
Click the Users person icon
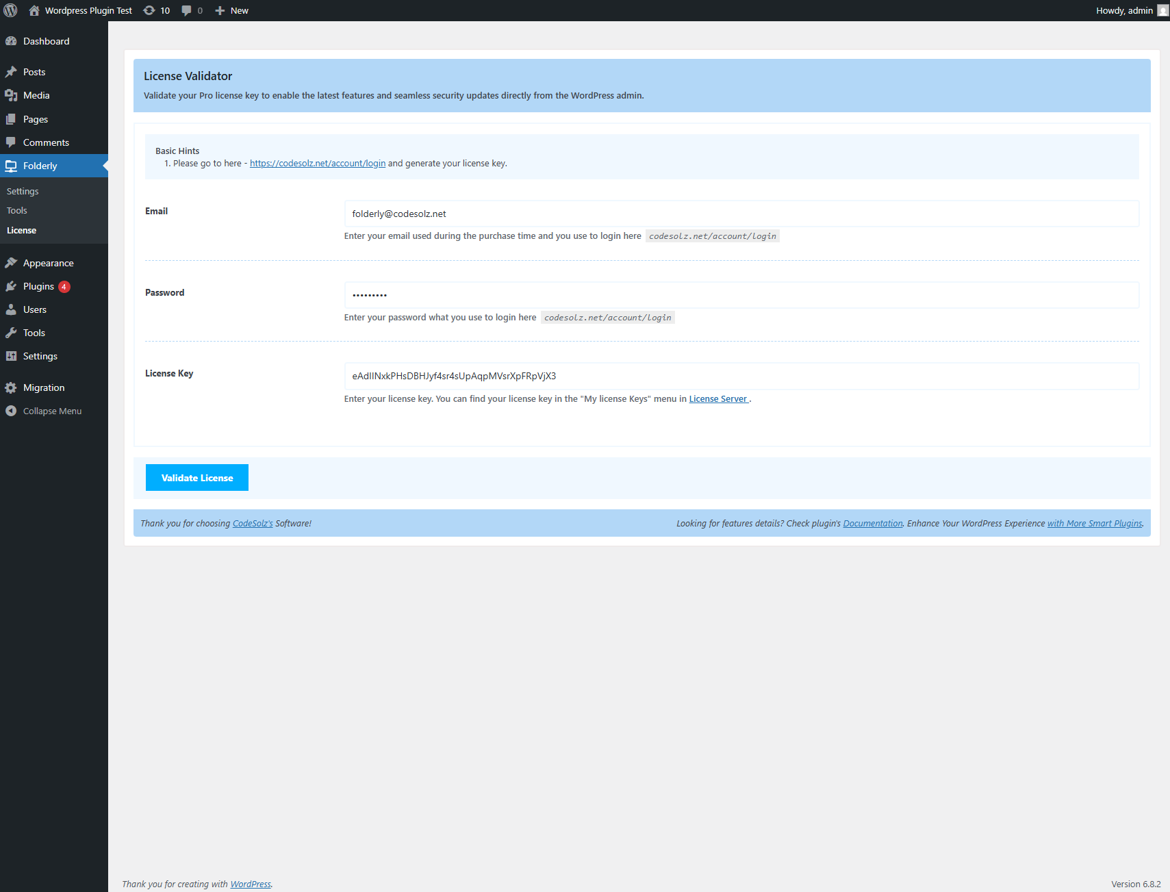pyautogui.click(x=11, y=309)
